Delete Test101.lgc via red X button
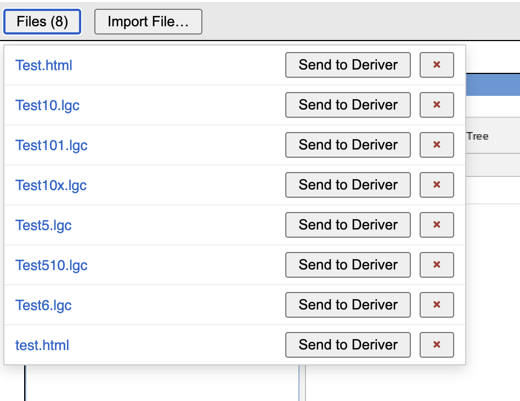 click(x=437, y=145)
